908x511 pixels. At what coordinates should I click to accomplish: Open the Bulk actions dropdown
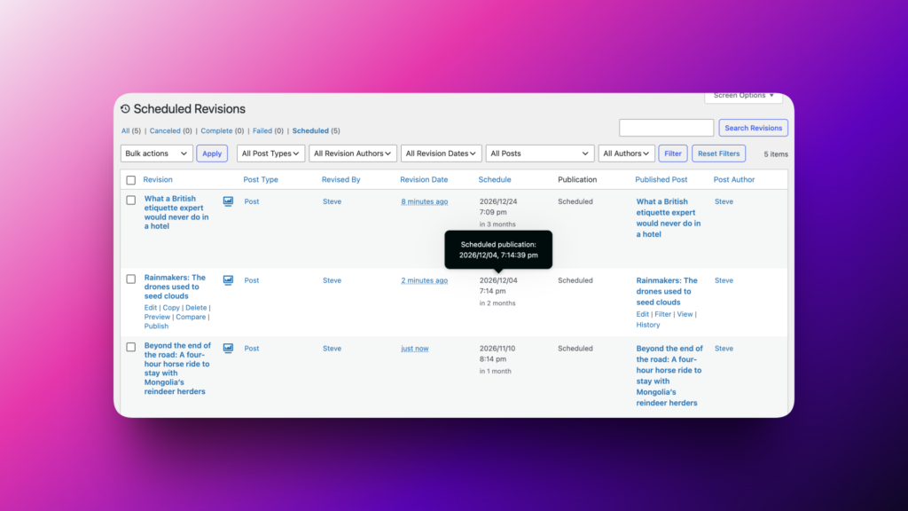tap(156, 153)
